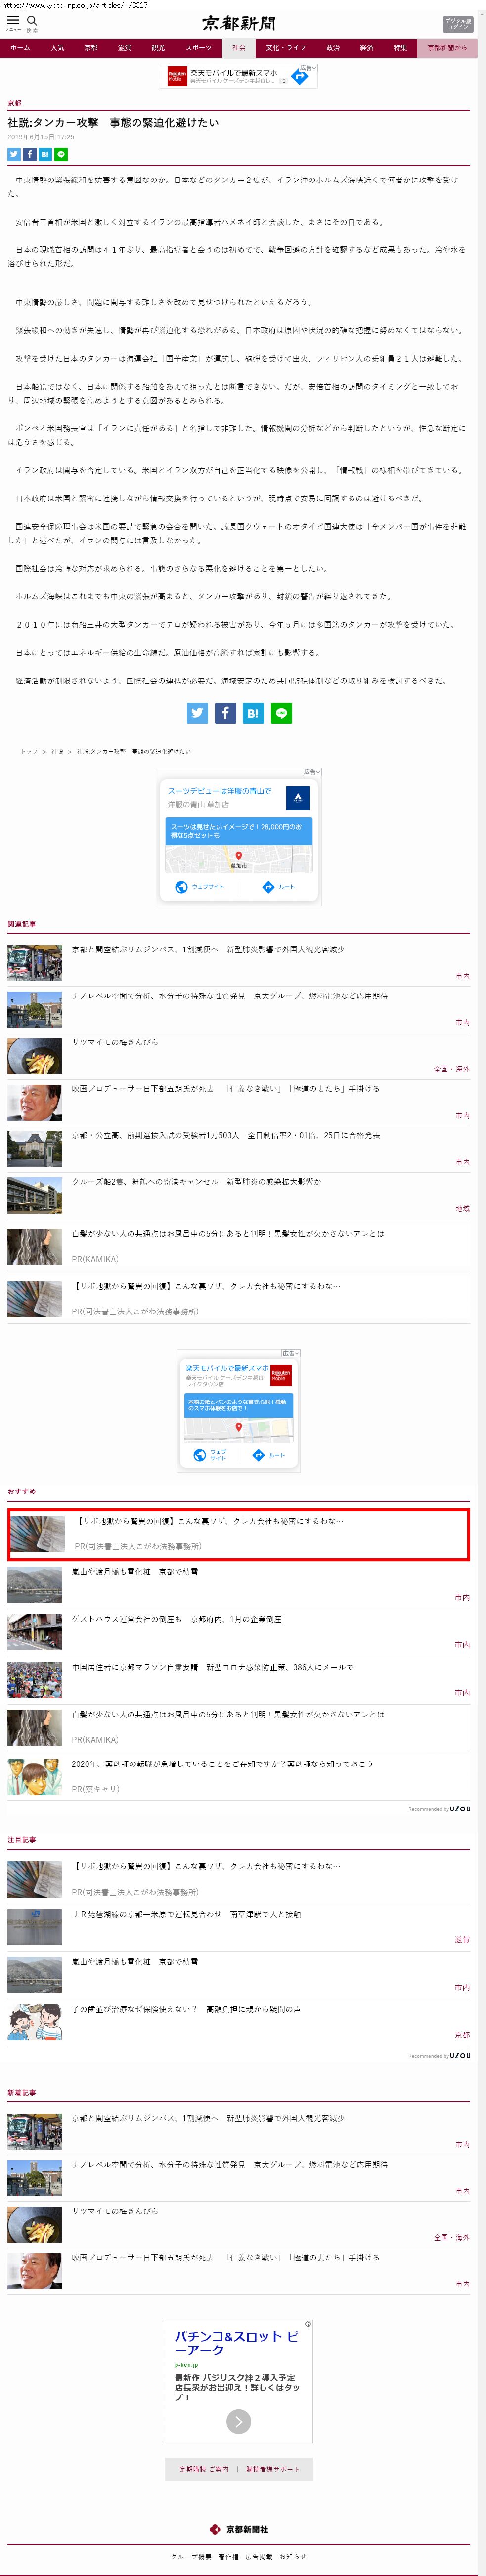Go to the スポーツ navigation tab
Screen dimensions: 486x2576
point(199,48)
